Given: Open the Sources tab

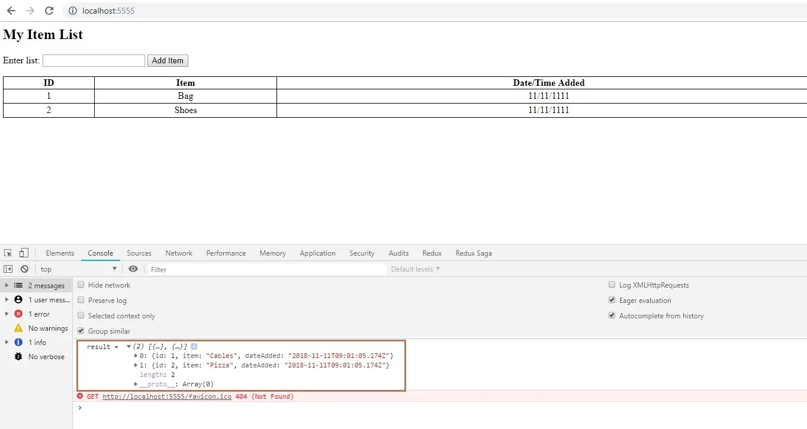Looking at the screenshot, I should 139,253.
